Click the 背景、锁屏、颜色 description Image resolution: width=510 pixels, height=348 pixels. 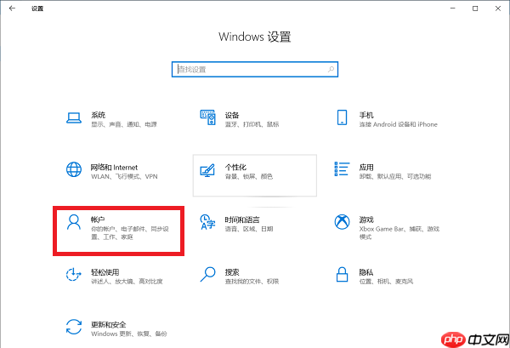click(249, 177)
